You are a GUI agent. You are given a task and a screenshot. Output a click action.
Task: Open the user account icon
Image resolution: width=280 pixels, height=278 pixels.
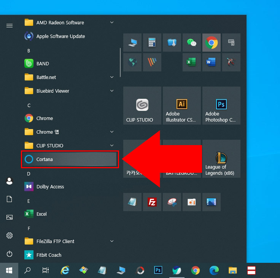click(x=10, y=181)
